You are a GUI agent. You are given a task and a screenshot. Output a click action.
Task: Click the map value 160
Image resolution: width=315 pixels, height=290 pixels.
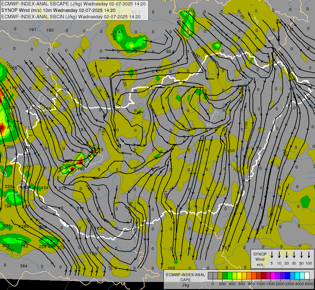[x=50, y=30]
